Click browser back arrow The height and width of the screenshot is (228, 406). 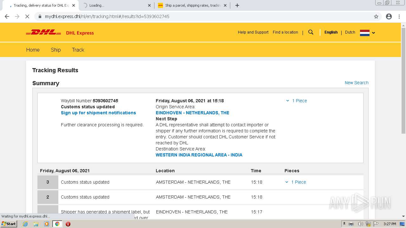coord(7,16)
